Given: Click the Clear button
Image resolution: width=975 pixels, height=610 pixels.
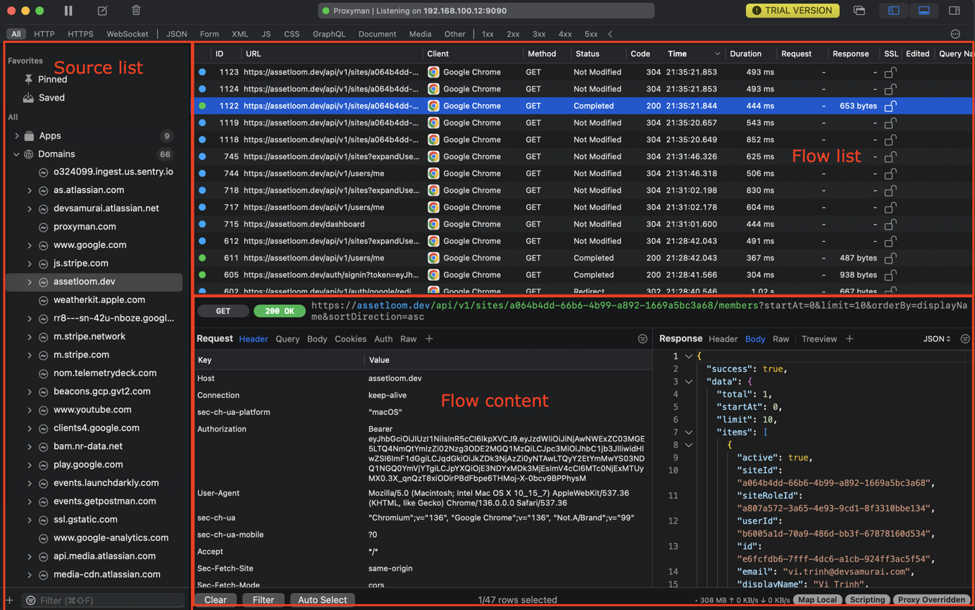Looking at the screenshot, I should [216, 600].
